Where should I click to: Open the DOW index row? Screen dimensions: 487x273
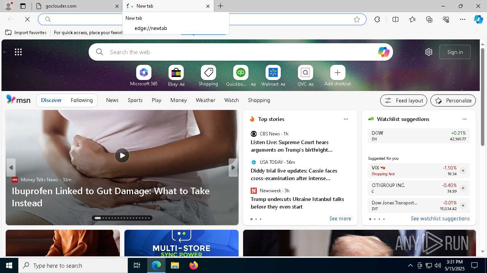pos(419,136)
